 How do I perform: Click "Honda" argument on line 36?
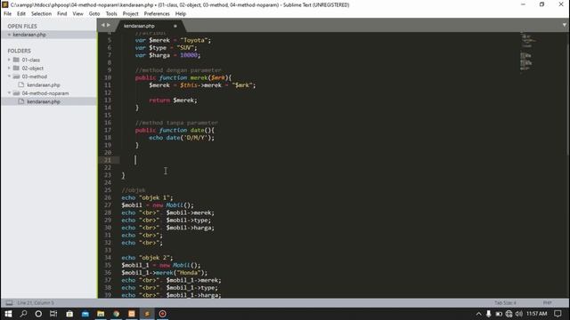(189, 273)
